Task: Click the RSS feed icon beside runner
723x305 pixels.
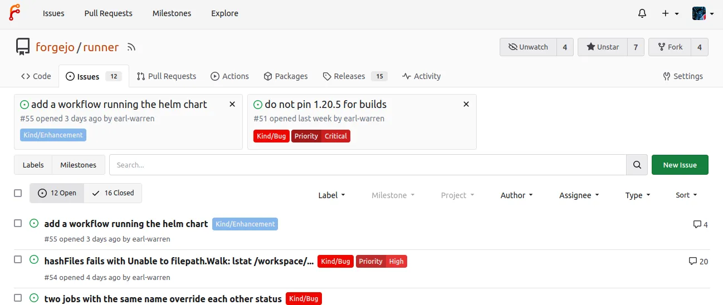Action: (x=131, y=47)
